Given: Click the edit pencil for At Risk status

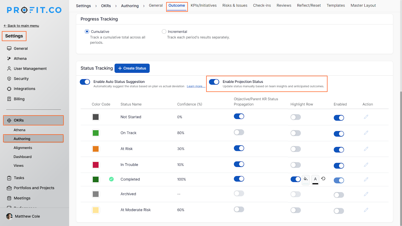Looking at the screenshot, I should (366, 149).
